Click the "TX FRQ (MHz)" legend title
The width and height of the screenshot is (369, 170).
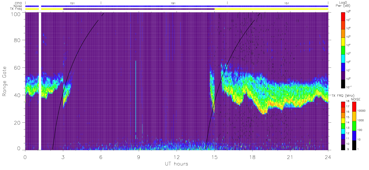pyautogui.click(x=343, y=96)
